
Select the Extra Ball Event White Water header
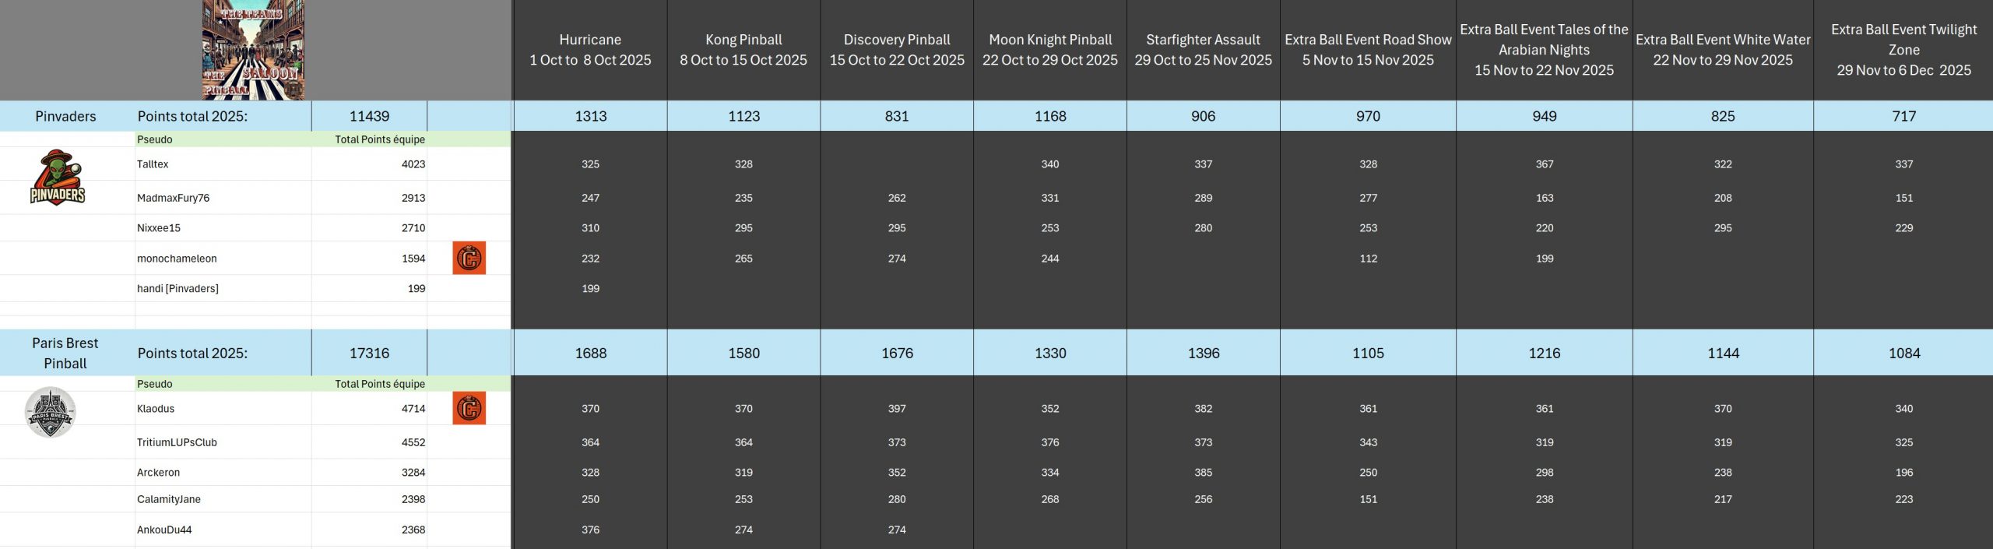point(1723,50)
